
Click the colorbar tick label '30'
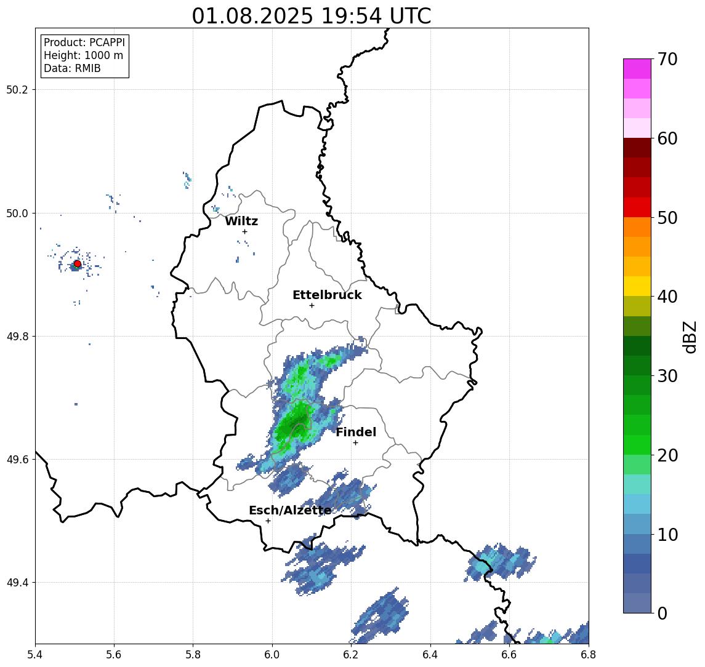click(667, 376)
